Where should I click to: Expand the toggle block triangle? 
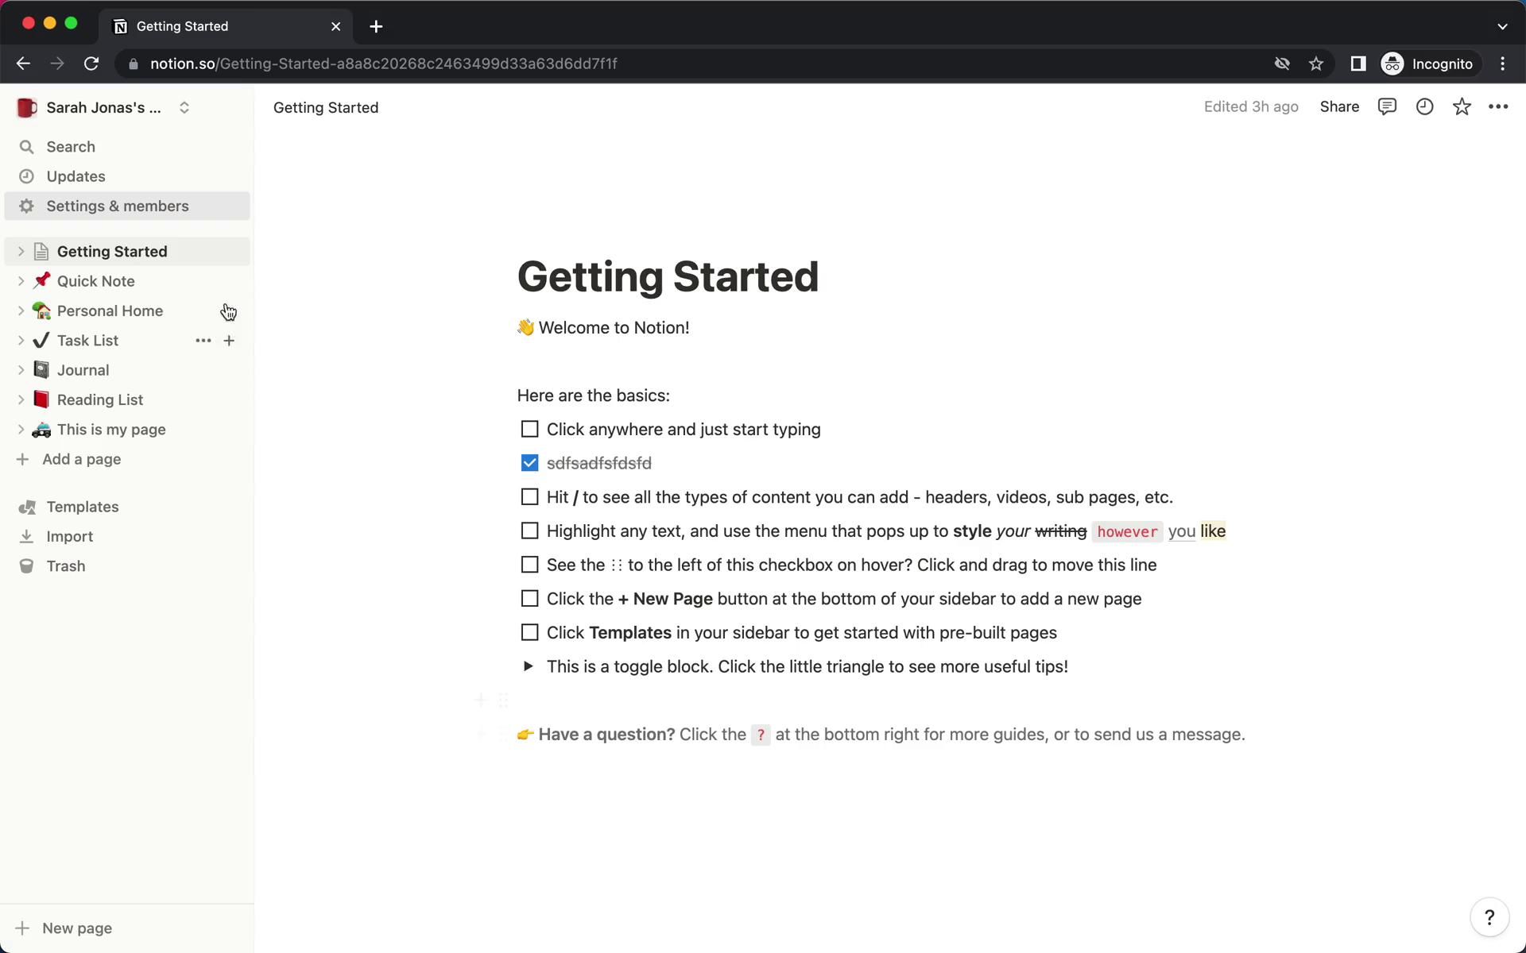[x=528, y=666]
